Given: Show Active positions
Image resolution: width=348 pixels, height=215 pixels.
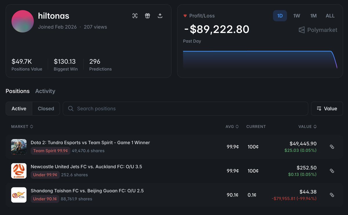Looking at the screenshot, I should coord(19,109).
